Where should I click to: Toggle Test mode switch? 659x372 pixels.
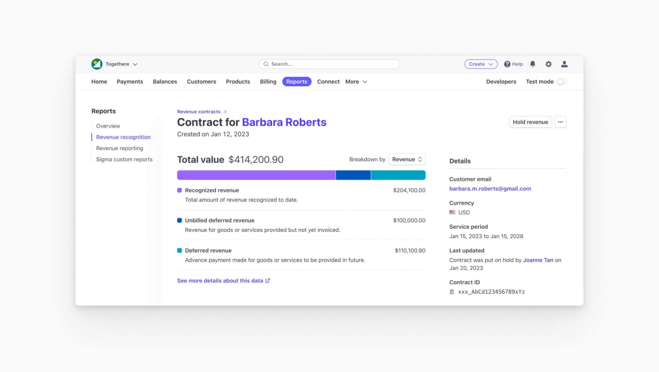click(x=561, y=82)
